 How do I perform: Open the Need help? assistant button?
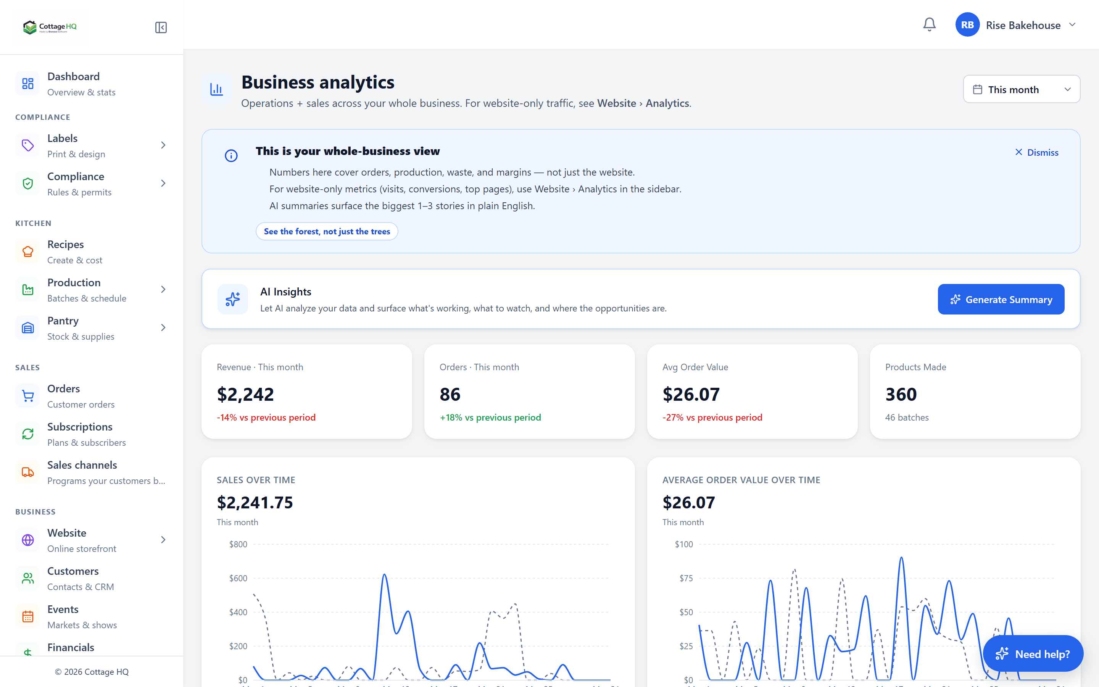(x=1033, y=654)
